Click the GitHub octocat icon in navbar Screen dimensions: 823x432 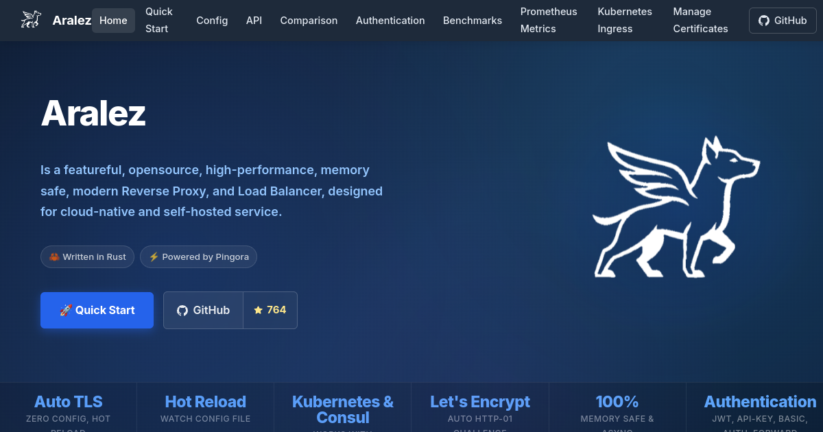[x=764, y=21]
